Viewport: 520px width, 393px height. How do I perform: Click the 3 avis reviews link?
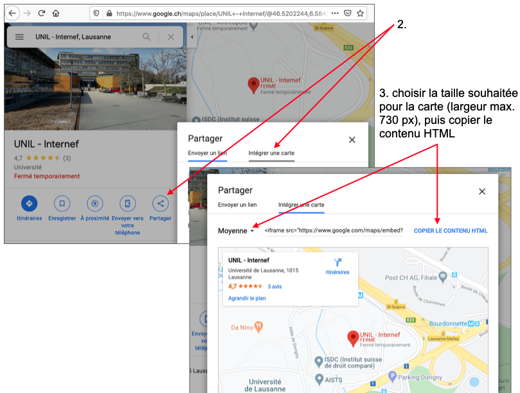point(274,286)
